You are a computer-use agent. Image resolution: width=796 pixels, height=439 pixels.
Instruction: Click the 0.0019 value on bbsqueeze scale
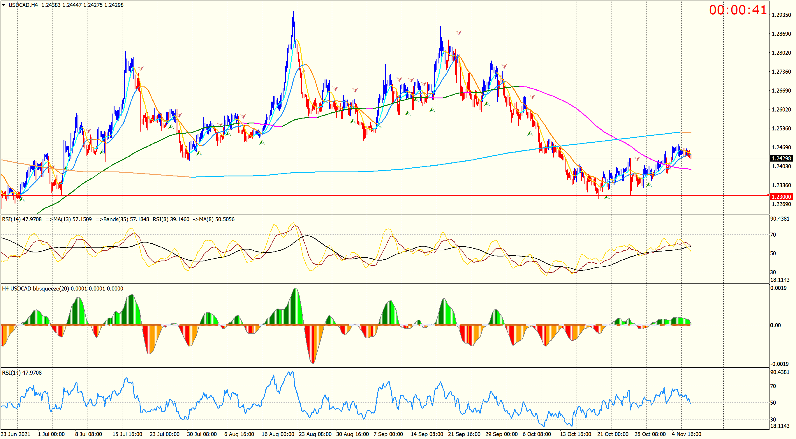coord(779,288)
